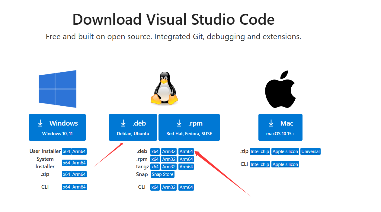Download the .deb package for Debian, Ubuntu
Image resolution: width=381 pixels, height=212 pixels.
[x=133, y=127]
